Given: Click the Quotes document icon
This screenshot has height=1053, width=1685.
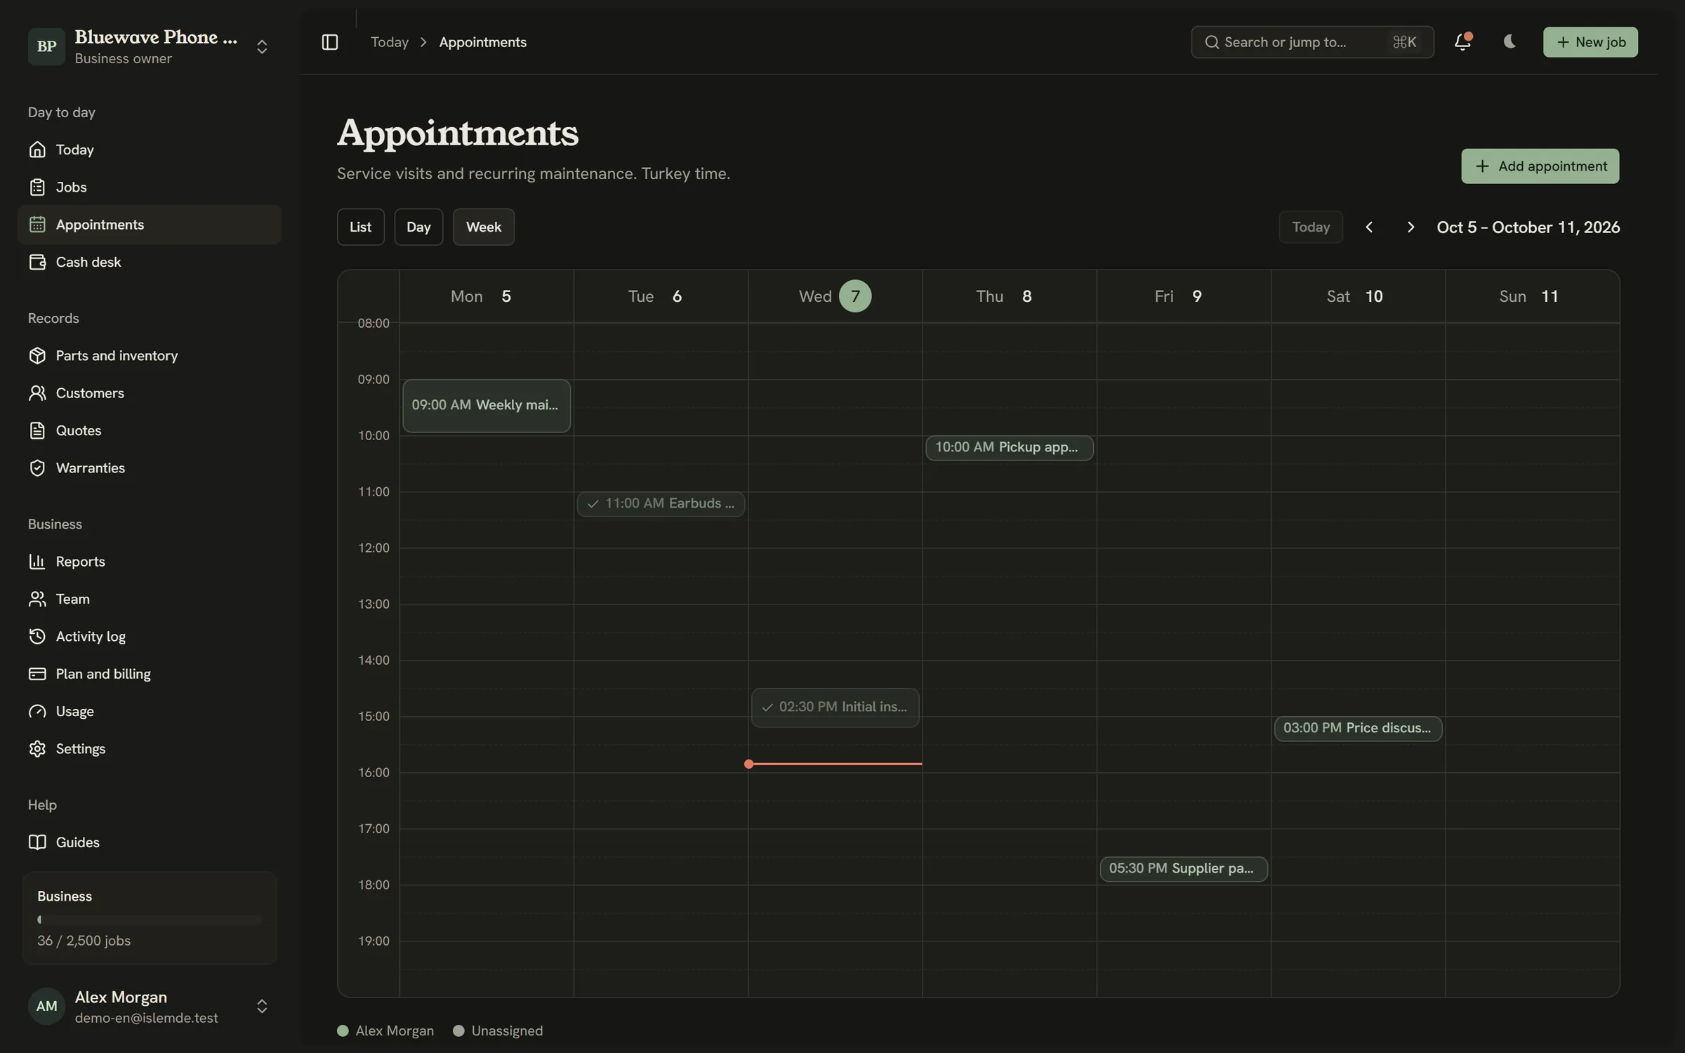Looking at the screenshot, I should point(37,430).
